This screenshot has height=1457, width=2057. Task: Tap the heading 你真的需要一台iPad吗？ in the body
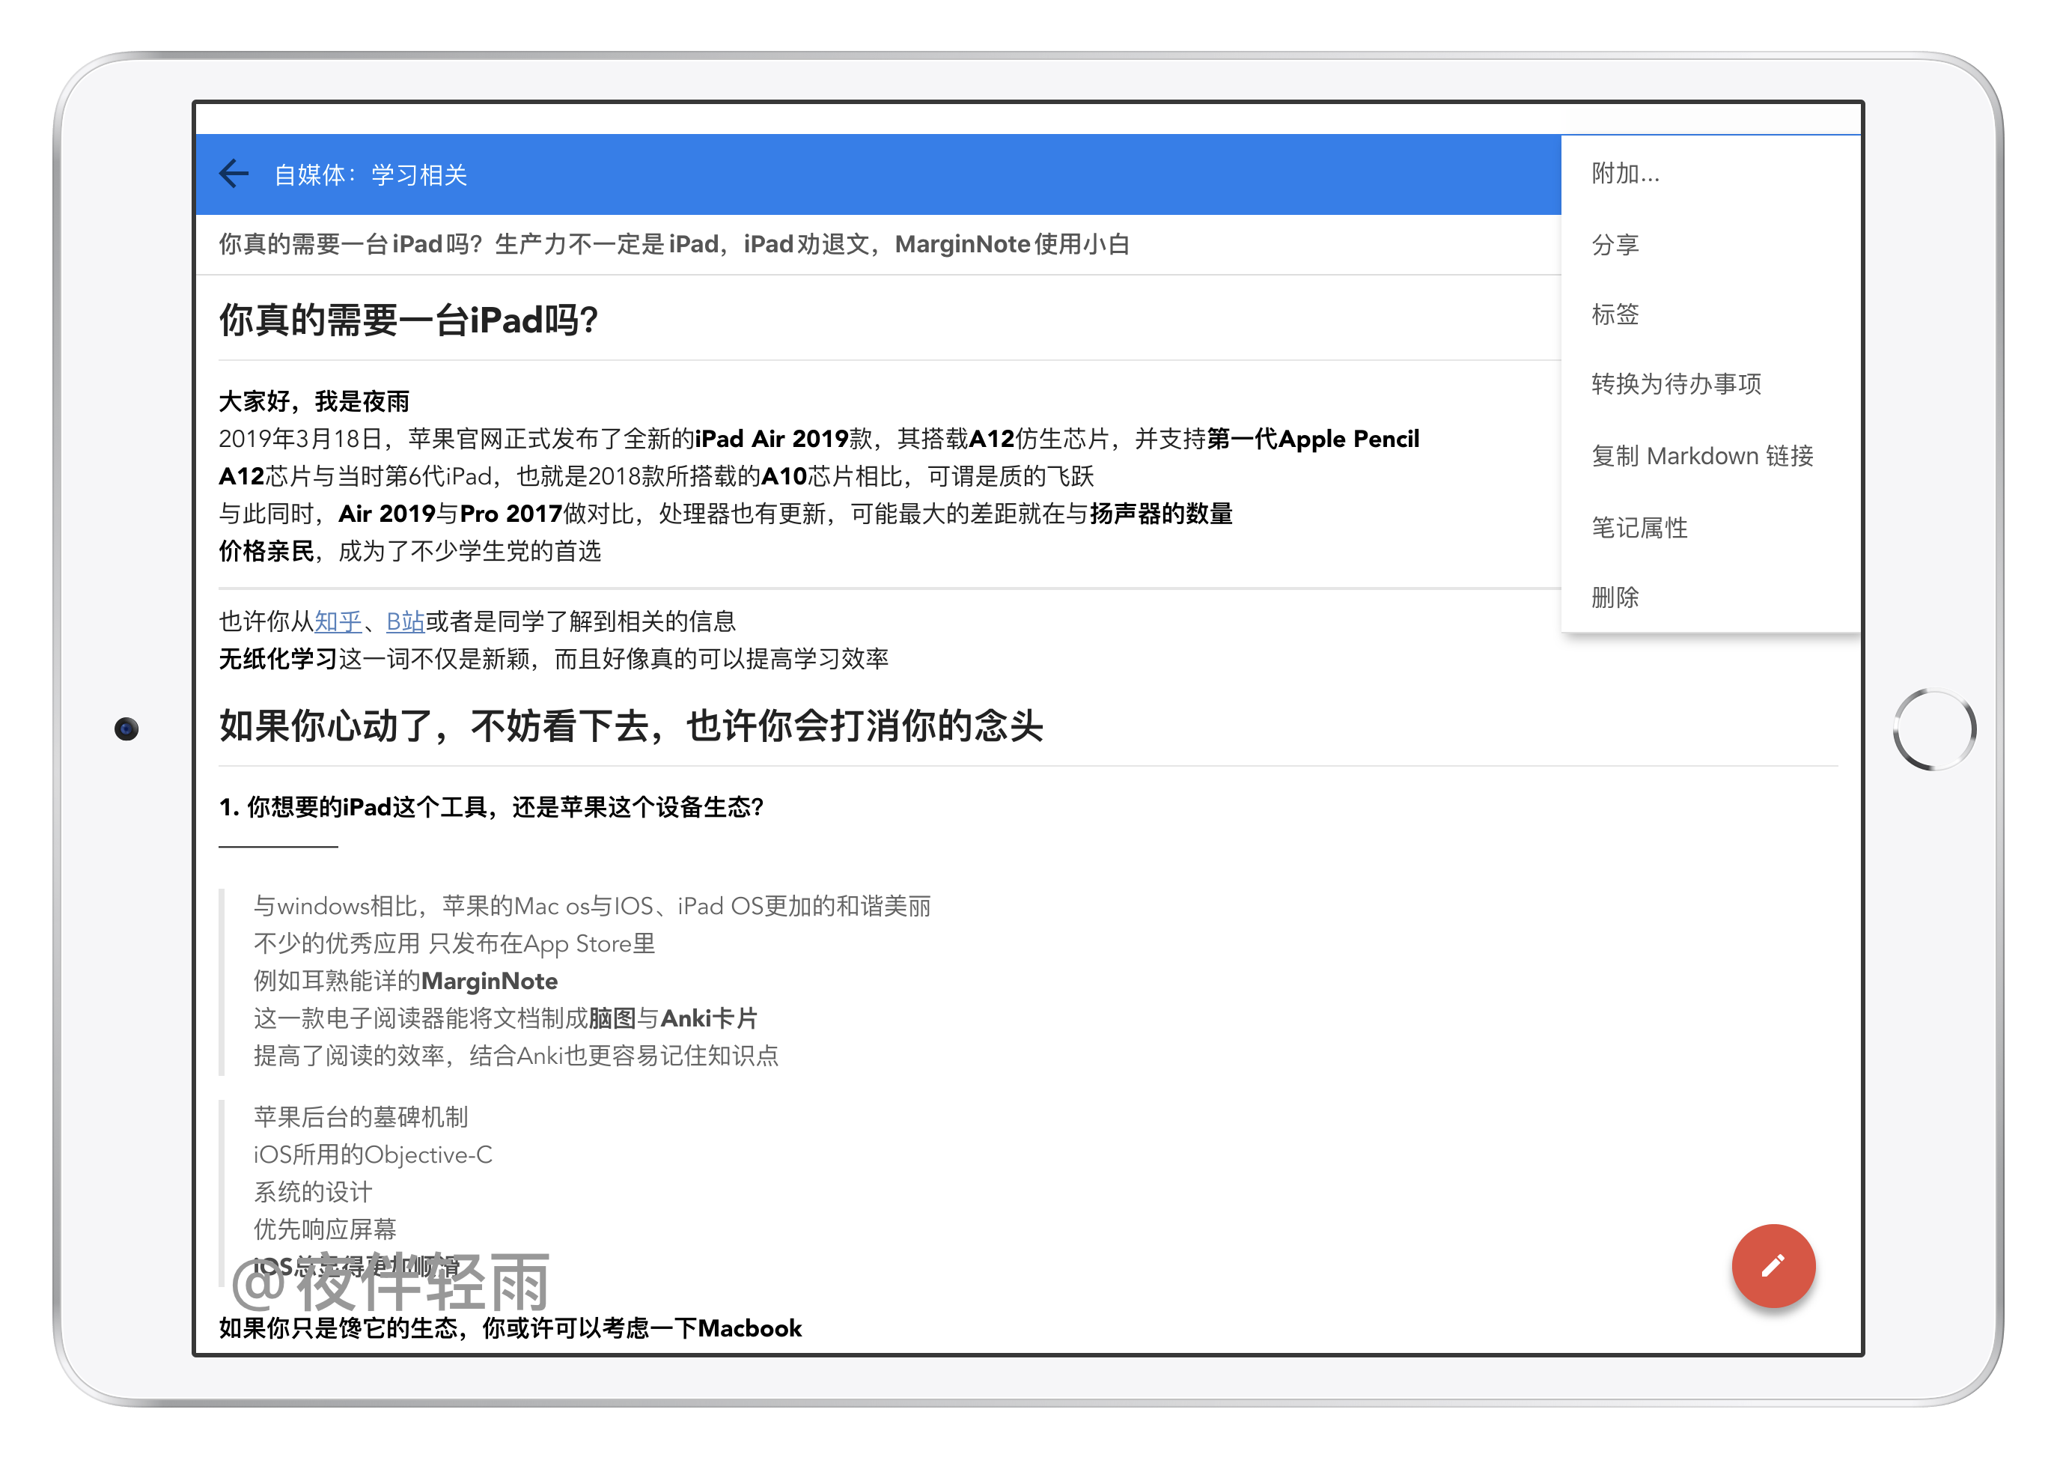pos(408,320)
